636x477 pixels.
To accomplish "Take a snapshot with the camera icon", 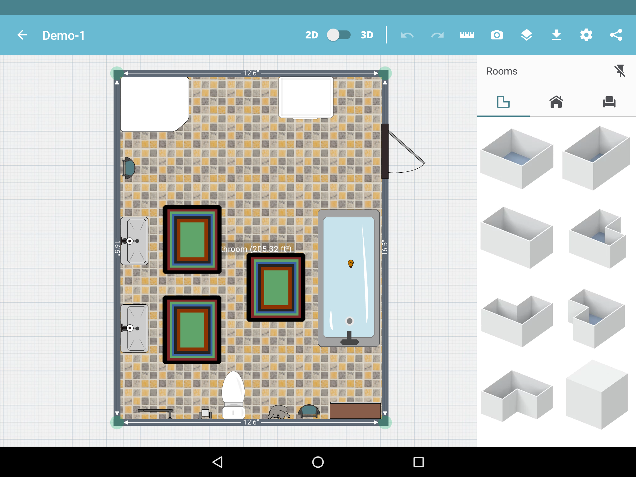I will pyautogui.click(x=497, y=35).
